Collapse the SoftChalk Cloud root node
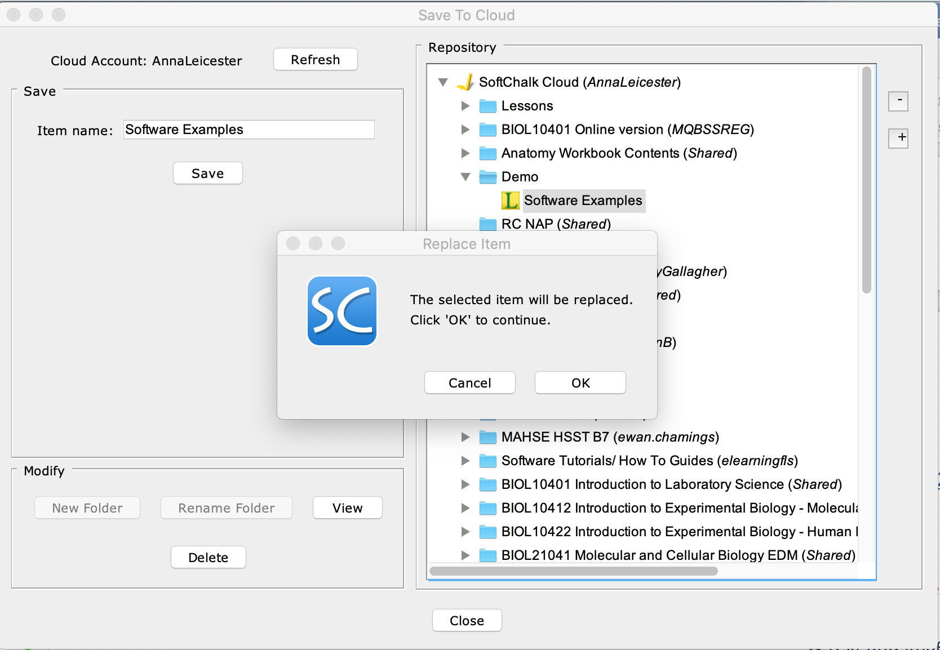Screen dimensions: 940x650 point(443,82)
